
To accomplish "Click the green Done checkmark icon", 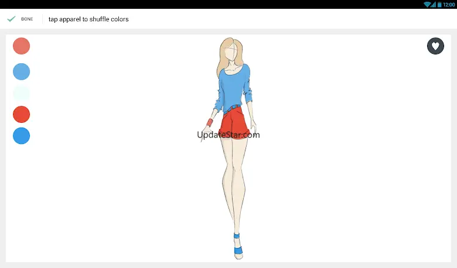I will click(x=11, y=19).
